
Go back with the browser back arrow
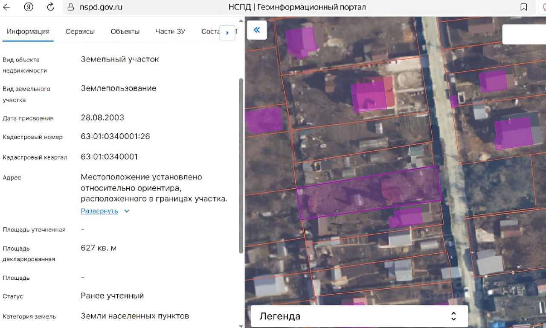[x=7, y=7]
